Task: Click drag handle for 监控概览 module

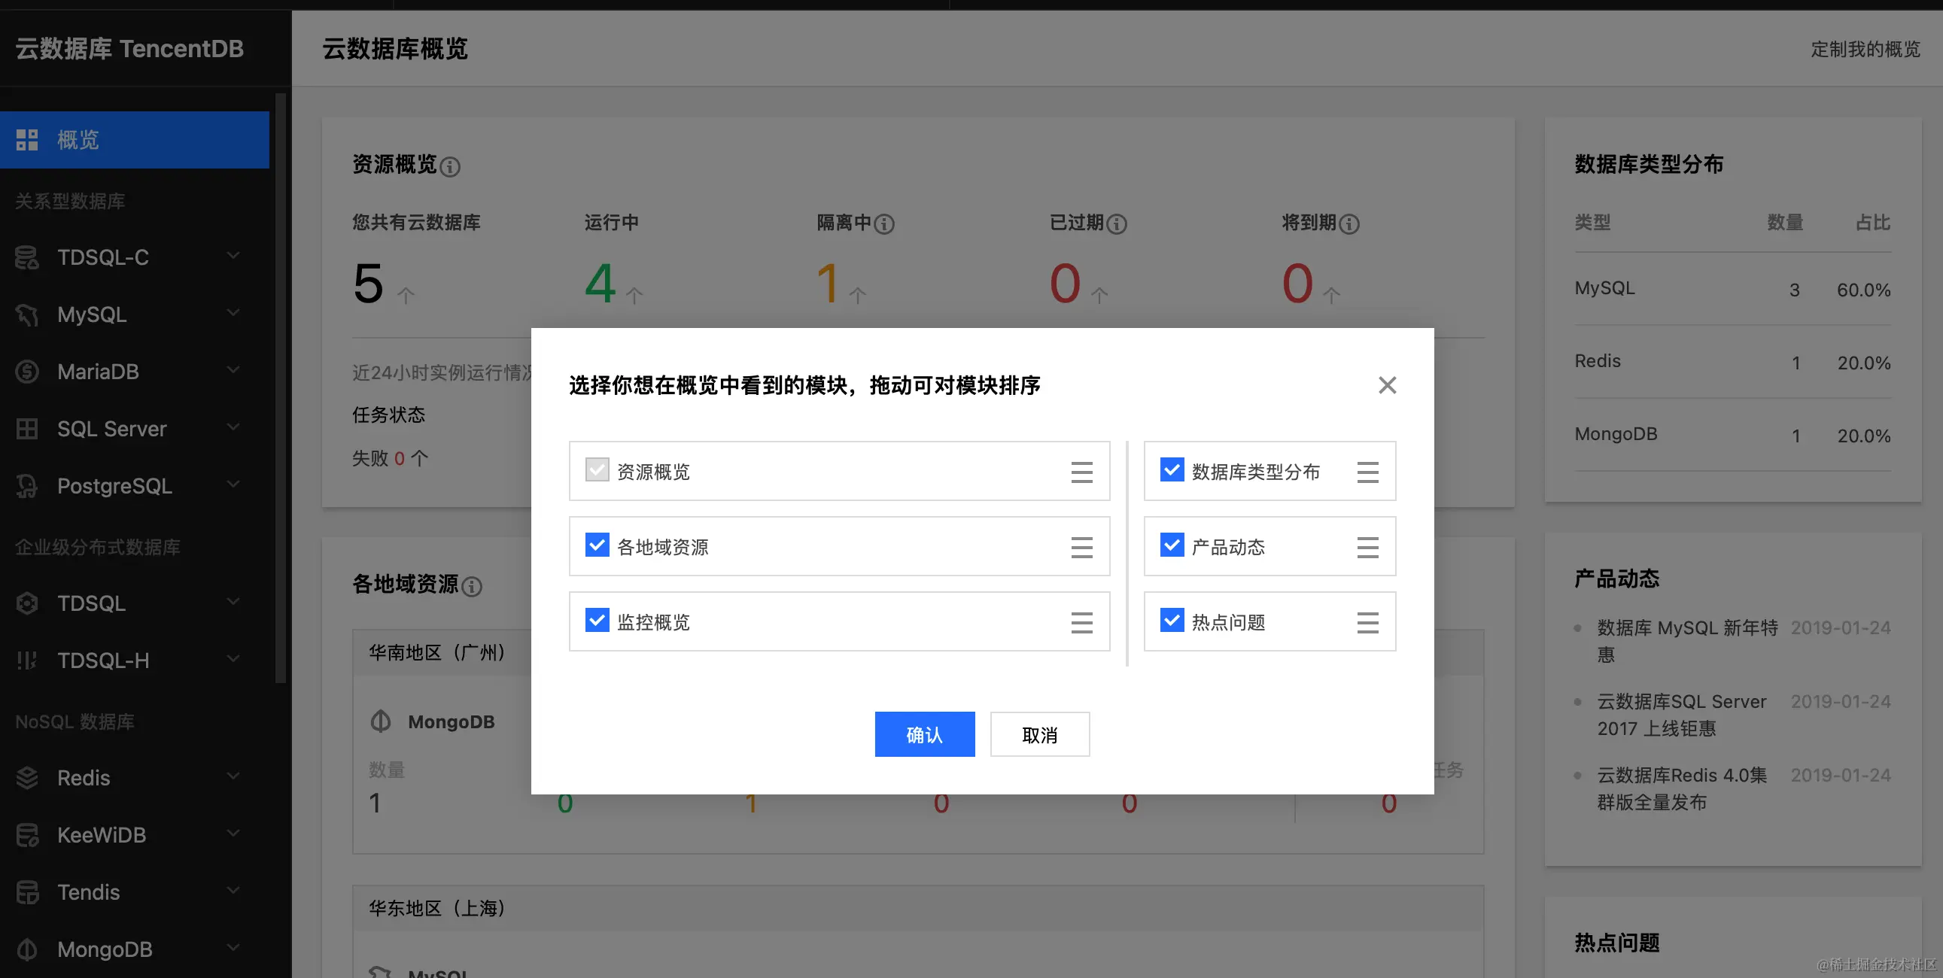Action: [1081, 622]
